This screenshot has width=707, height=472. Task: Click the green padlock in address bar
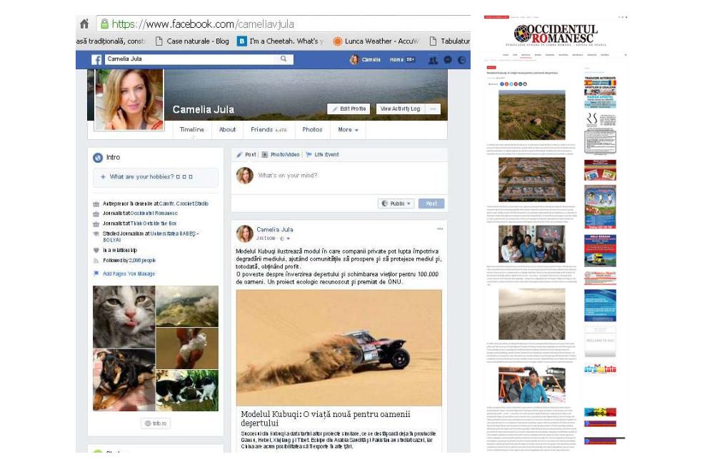[x=104, y=24]
